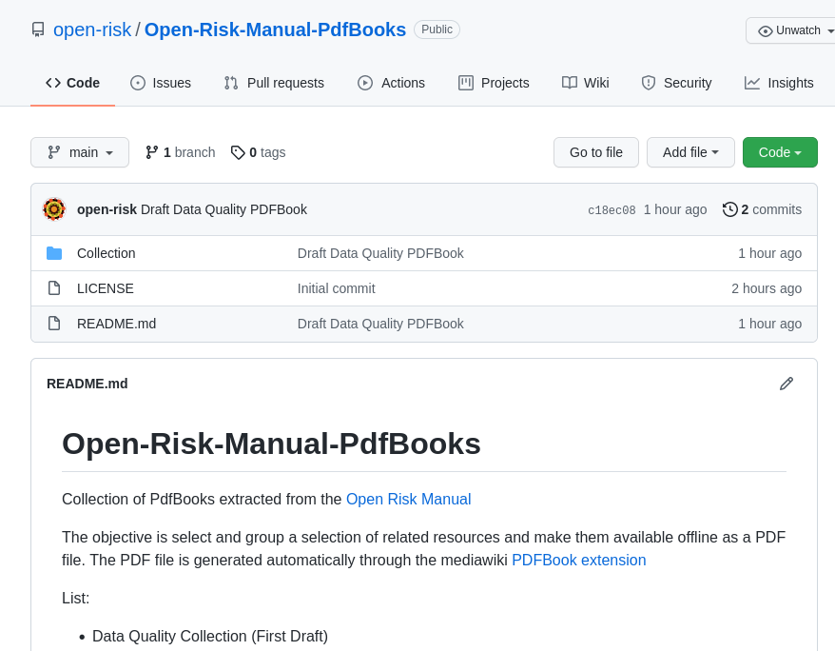
Task: Open the Insights tab
Action: click(x=779, y=83)
